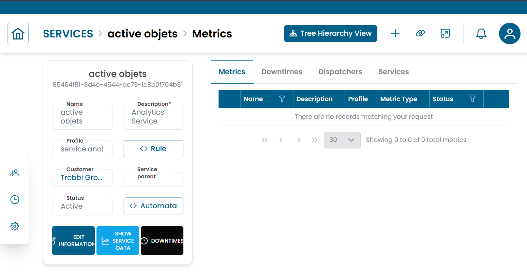Click the Tree Hierarchy View button
The height and width of the screenshot is (277, 527).
(x=330, y=33)
